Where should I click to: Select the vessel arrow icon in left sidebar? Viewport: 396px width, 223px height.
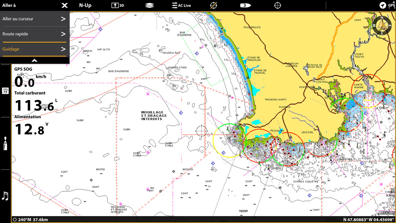pyautogui.click(x=5, y=143)
